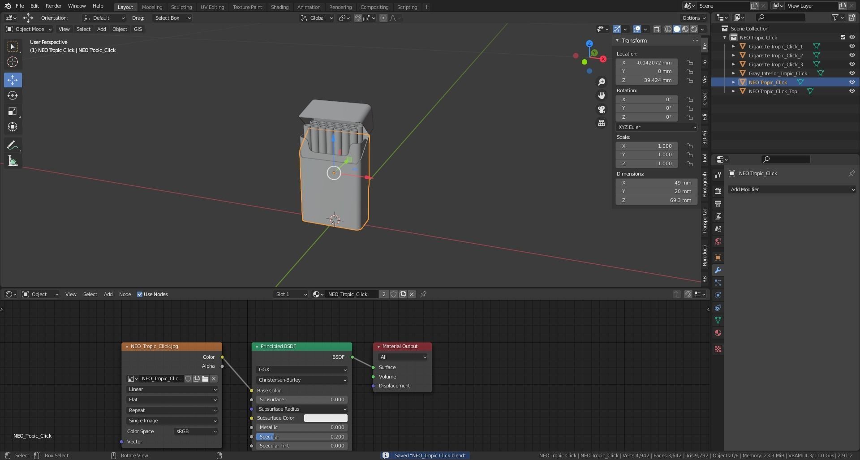Click the Add Modifier button
Screen dimensions: 860x460
coord(792,189)
